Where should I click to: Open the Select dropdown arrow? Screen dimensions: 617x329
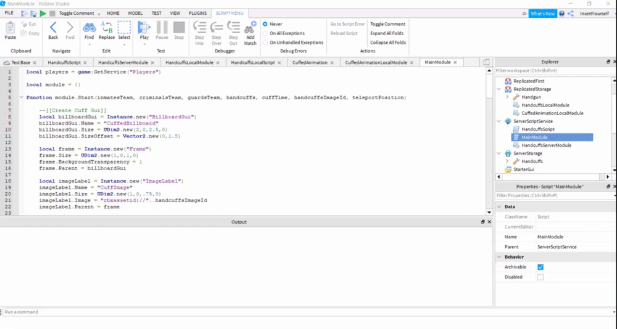(124, 44)
